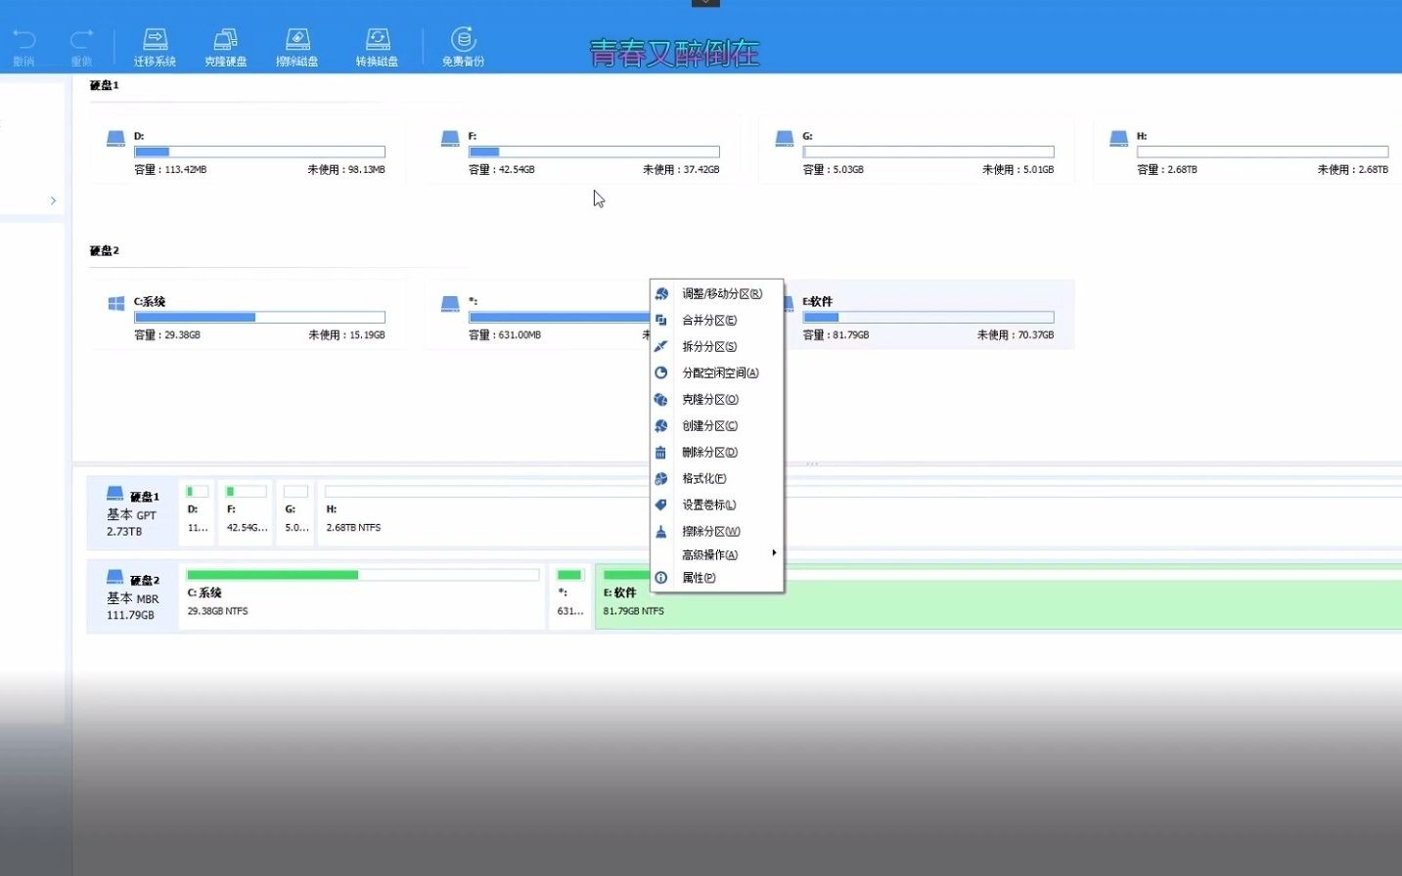
Task: Choose 克隆分区 in the context menu
Action: [x=717, y=399]
